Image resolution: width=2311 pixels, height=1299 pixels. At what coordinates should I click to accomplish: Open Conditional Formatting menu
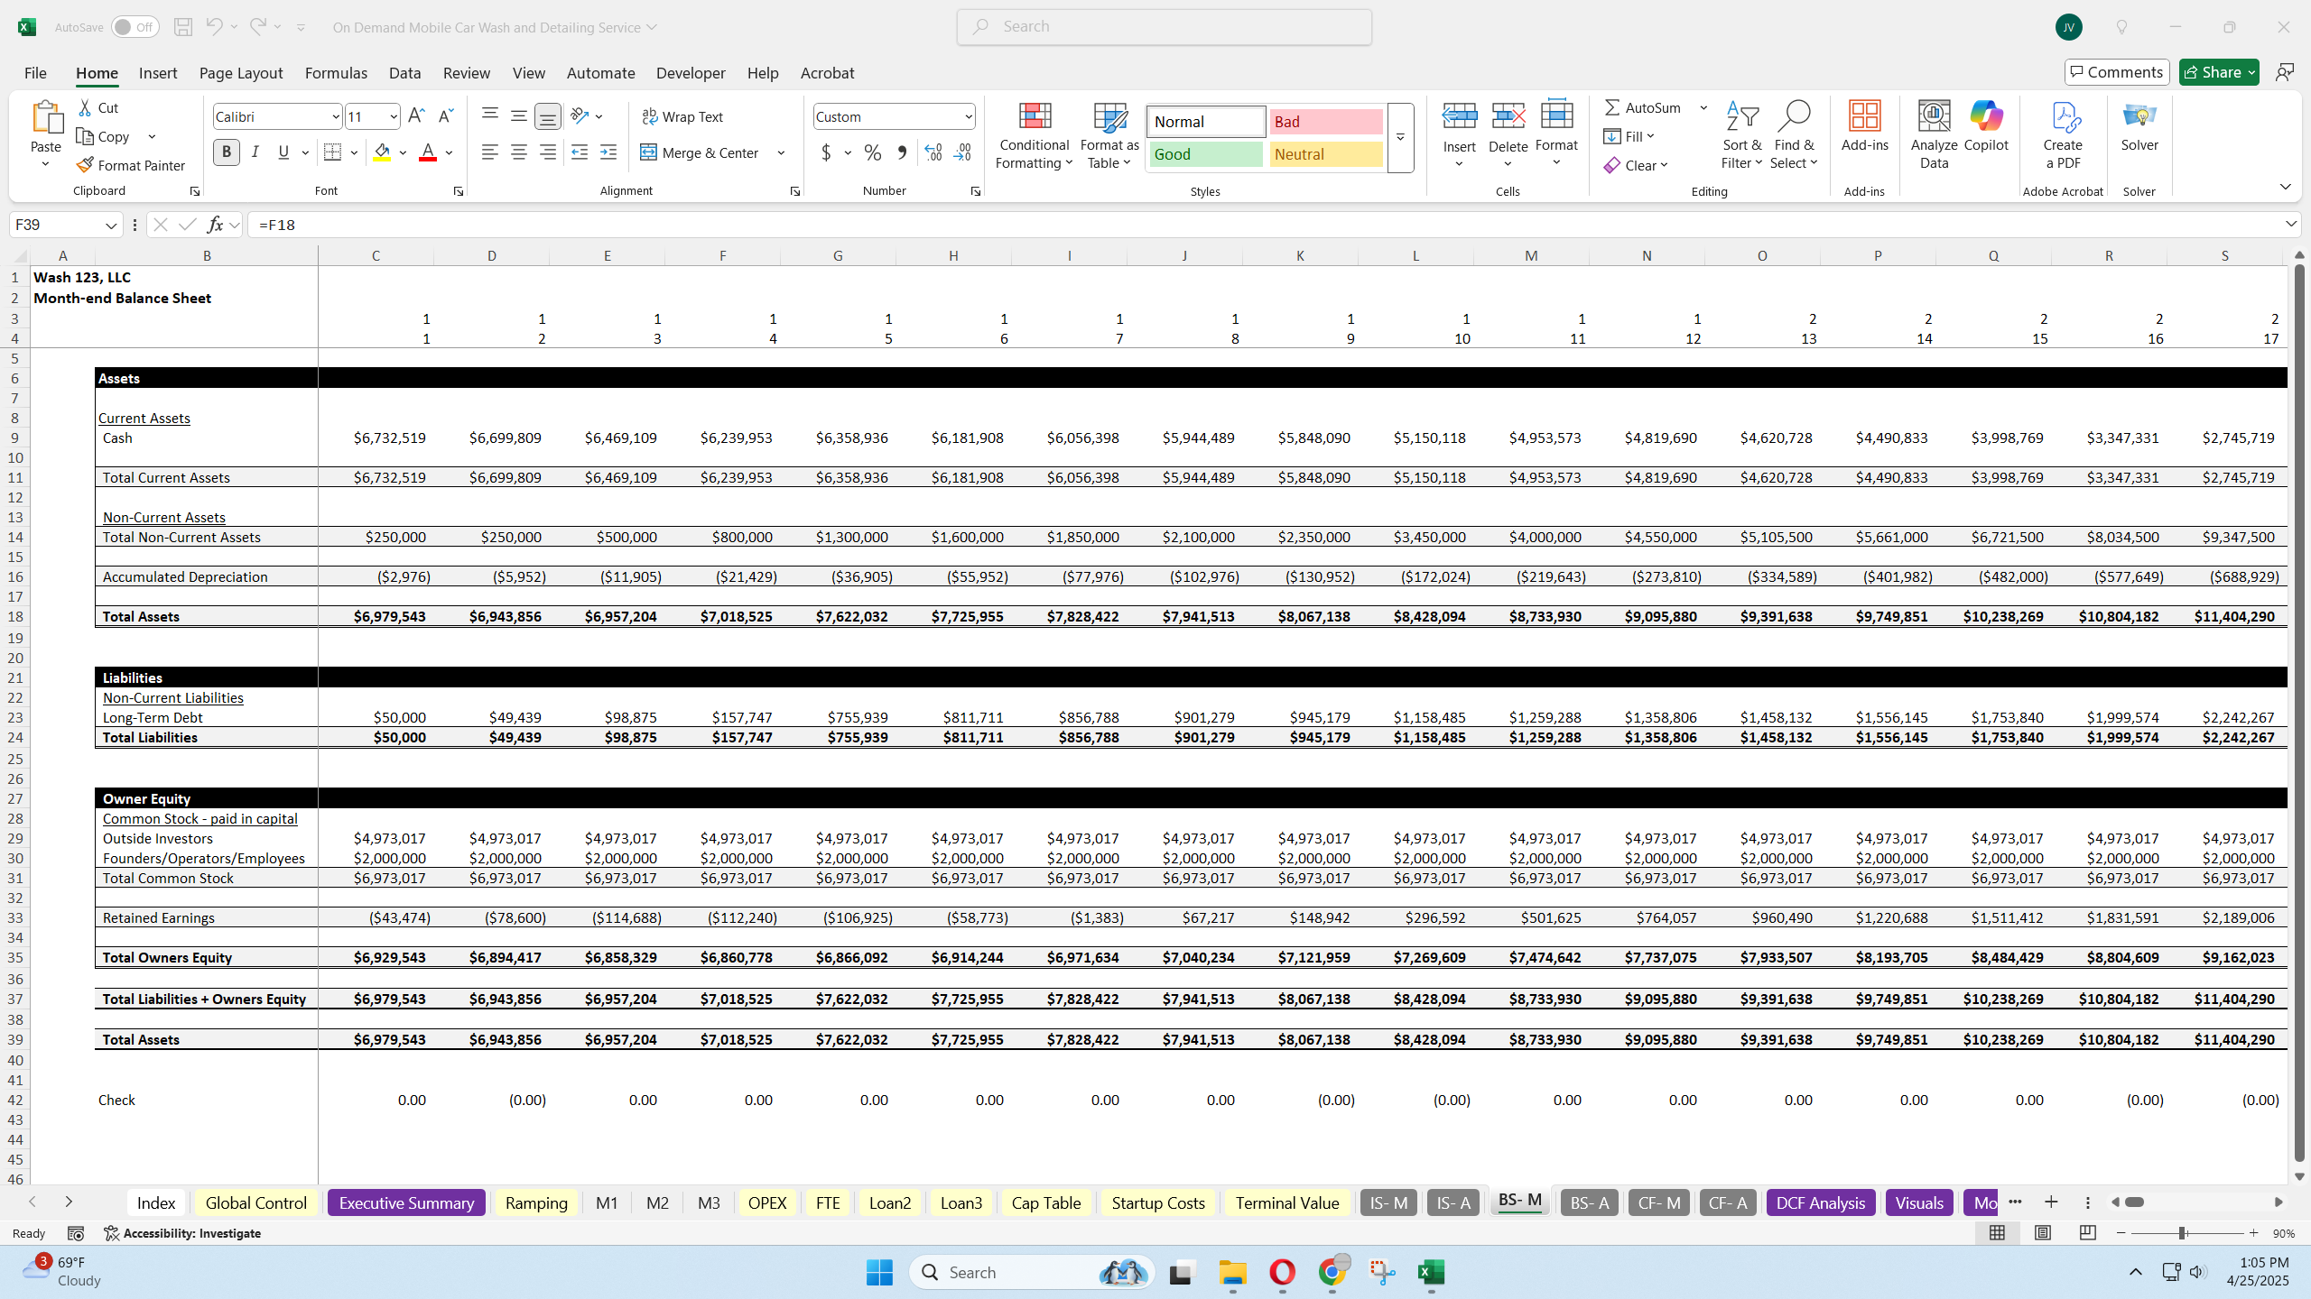click(x=1035, y=135)
